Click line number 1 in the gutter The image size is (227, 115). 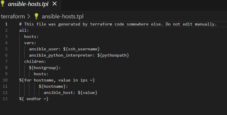pos(6,24)
